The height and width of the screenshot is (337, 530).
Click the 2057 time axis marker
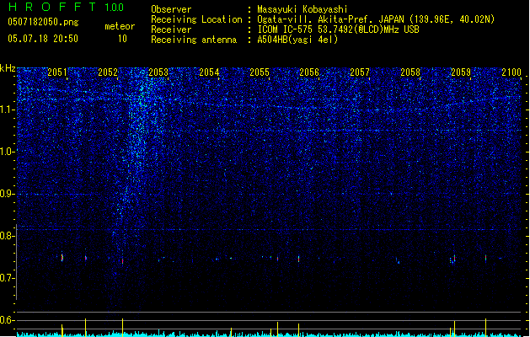coord(360,72)
